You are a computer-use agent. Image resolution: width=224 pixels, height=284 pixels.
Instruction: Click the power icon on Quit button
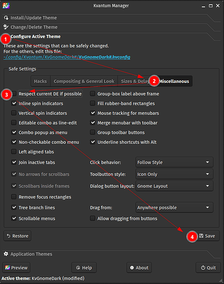pyautogui.click(x=203, y=268)
